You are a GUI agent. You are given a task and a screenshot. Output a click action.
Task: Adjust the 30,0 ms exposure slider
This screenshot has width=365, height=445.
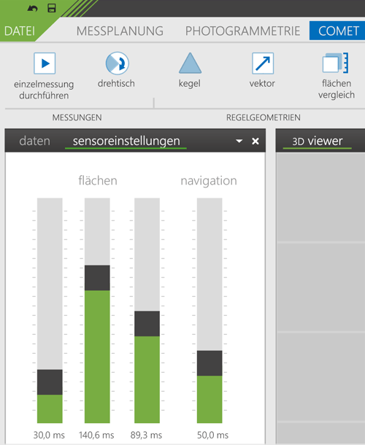tap(50, 382)
